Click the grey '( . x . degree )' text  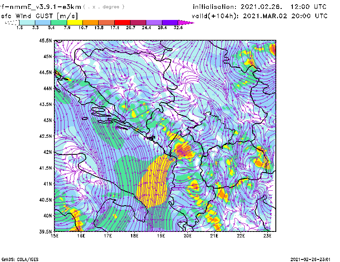point(104,7)
